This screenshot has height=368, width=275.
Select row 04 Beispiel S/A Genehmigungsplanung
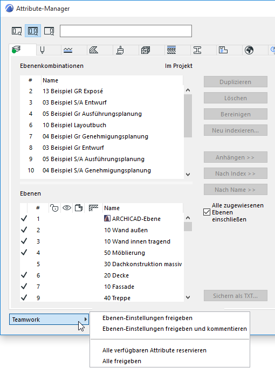101,170
